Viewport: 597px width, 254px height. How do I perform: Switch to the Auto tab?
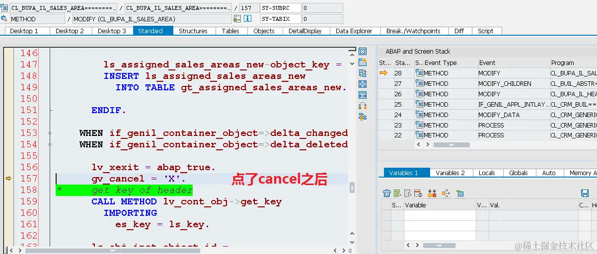click(549, 173)
